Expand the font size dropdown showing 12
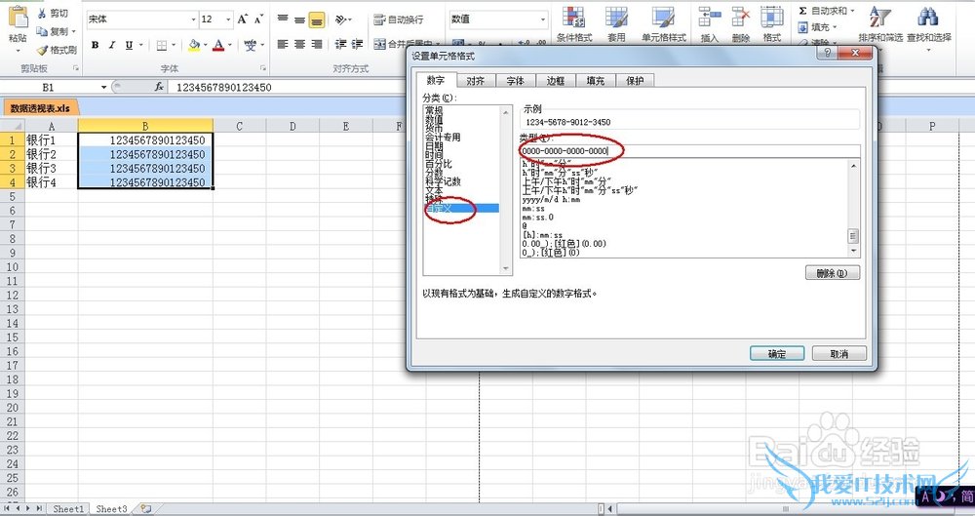 pyautogui.click(x=227, y=20)
